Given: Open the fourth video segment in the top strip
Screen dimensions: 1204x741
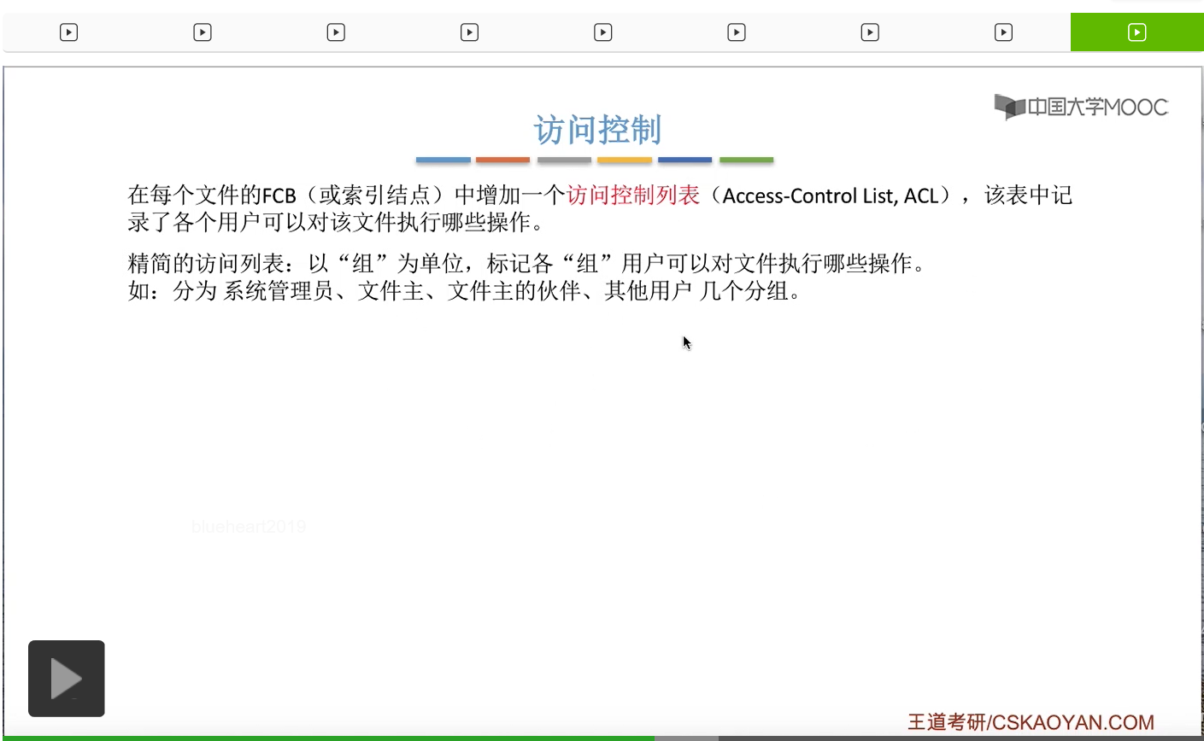Looking at the screenshot, I should click(x=469, y=32).
